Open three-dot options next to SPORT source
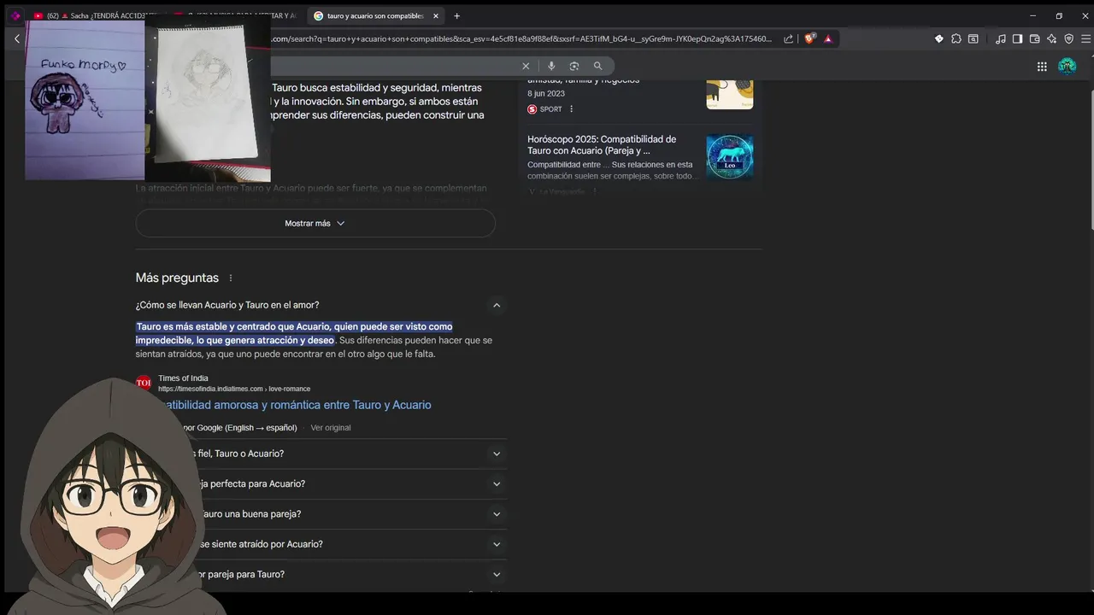1094x615 pixels. pos(572,109)
